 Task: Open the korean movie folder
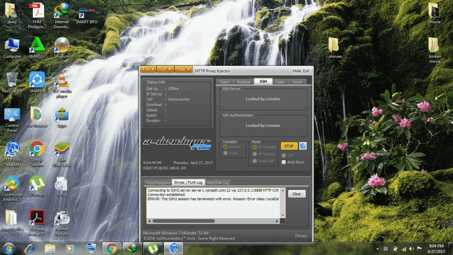coord(435,50)
